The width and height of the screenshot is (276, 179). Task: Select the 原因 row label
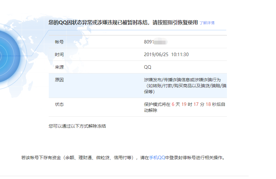59,80
